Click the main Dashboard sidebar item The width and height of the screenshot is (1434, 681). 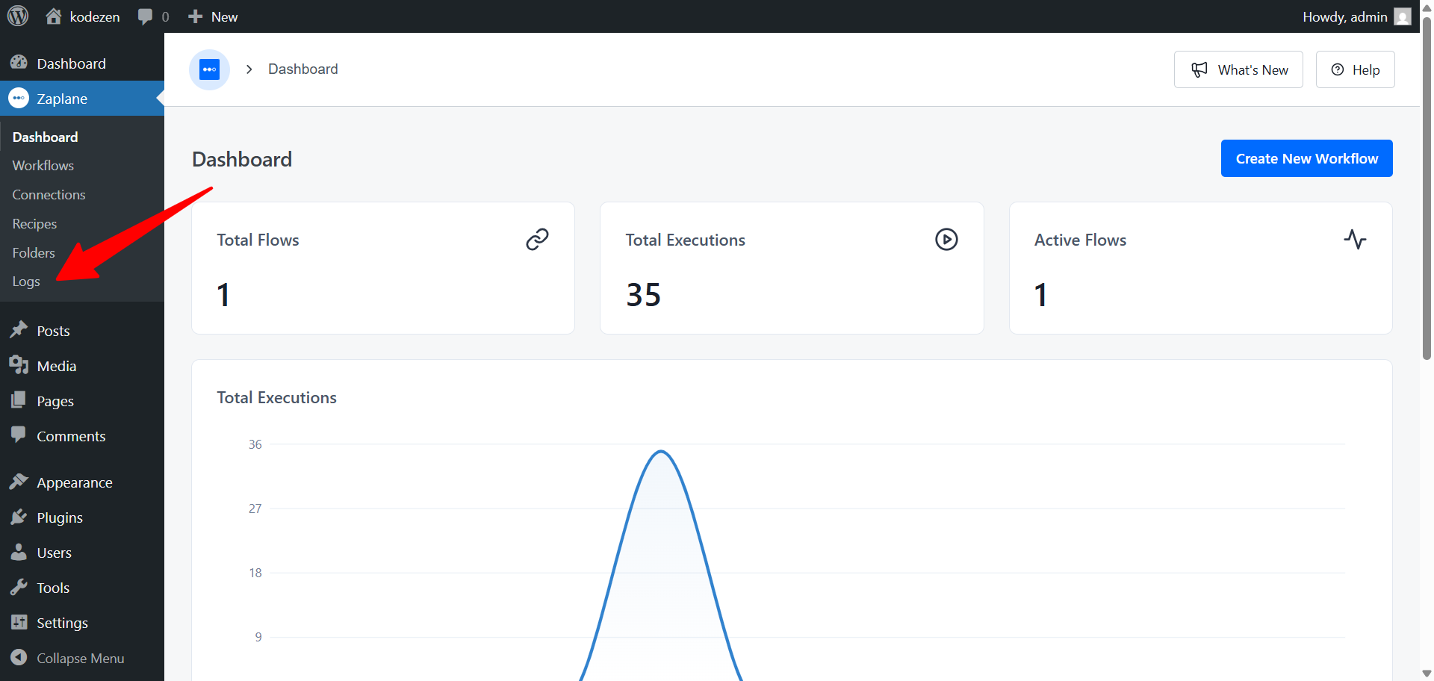point(82,63)
